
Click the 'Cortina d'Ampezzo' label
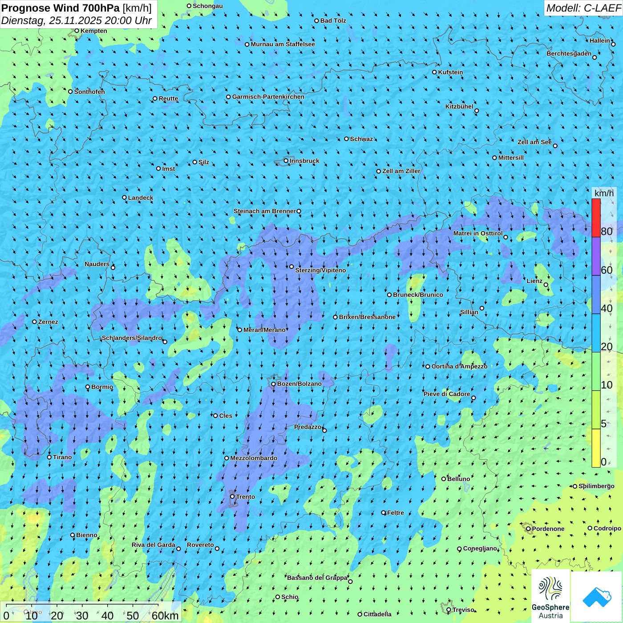click(x=459, y=366)
